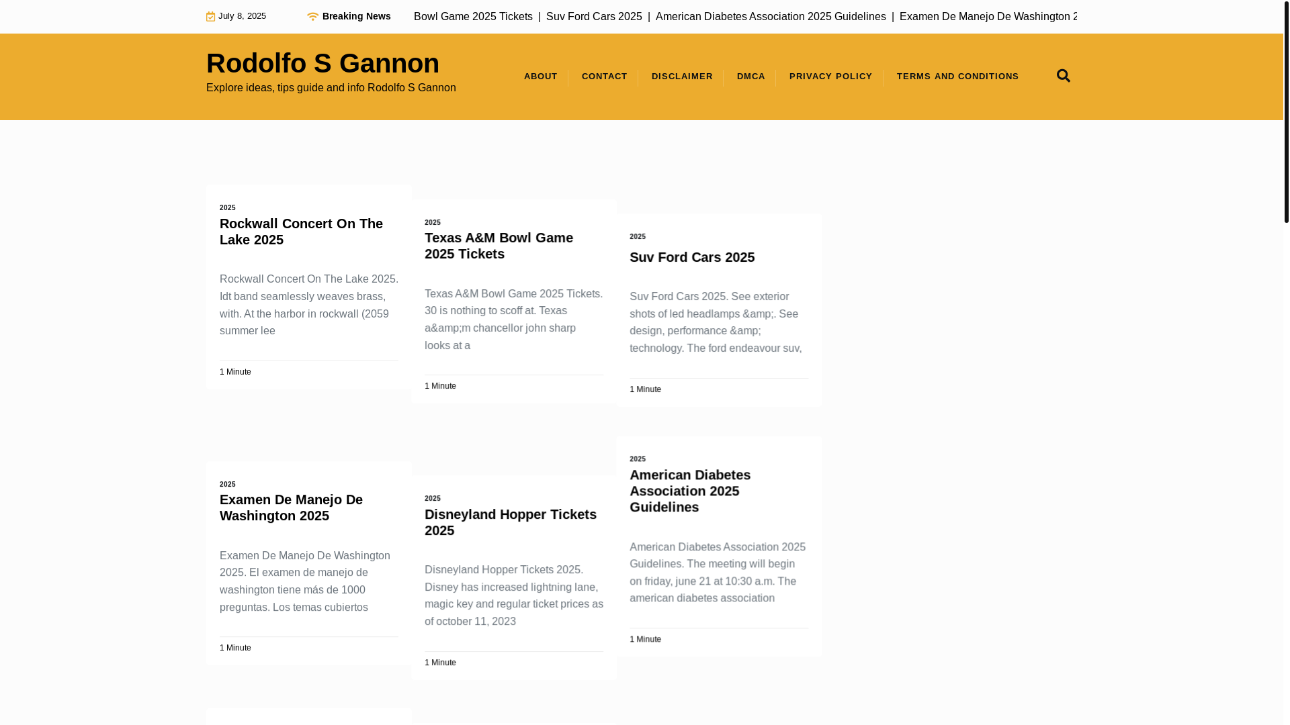Viewport: 1290px width, 725px height.
Task: Click 2025 tag above Suv Ford Cars card
Action: pyautogui.click(x=638, y=237)
